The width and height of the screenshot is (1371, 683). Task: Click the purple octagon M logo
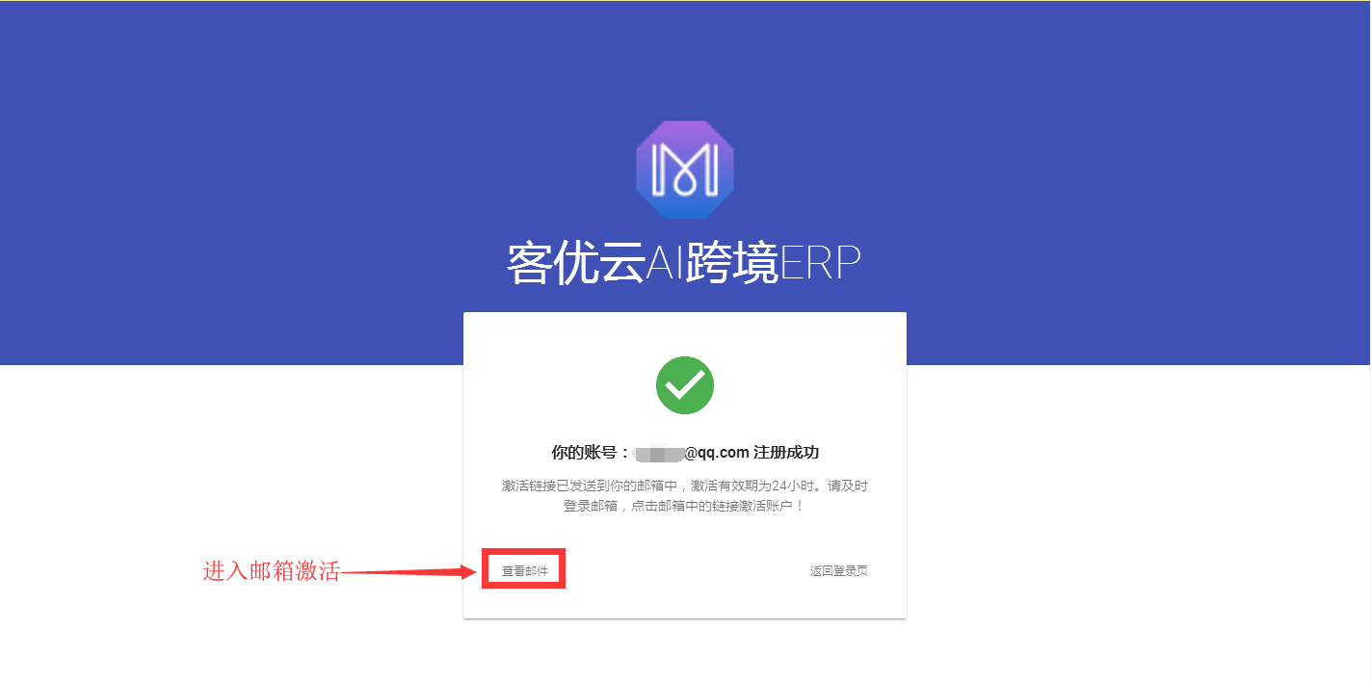tap(685, 170)
